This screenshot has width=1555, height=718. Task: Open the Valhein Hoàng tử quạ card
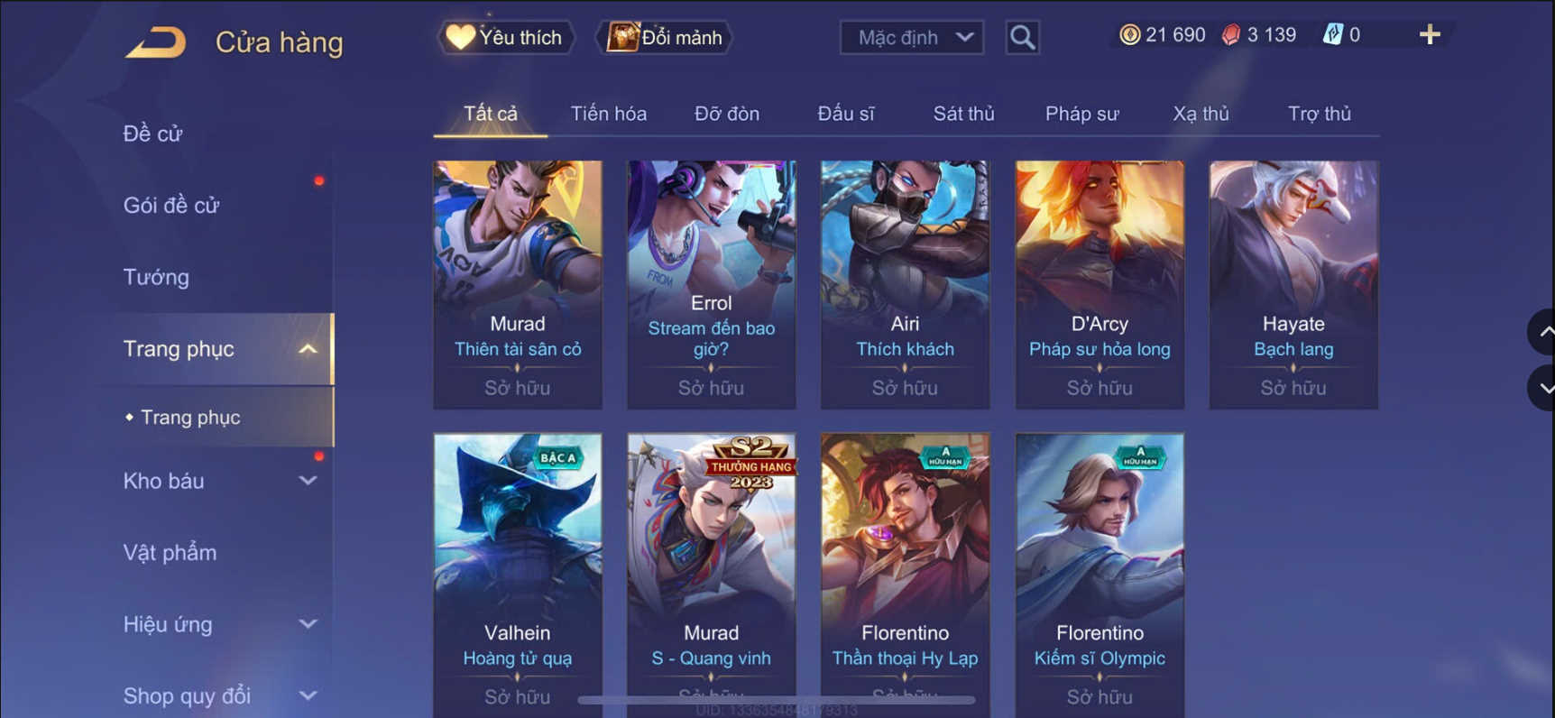pos(518,575)
